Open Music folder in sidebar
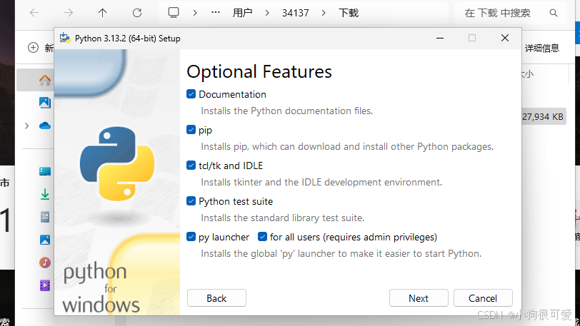 45,263
